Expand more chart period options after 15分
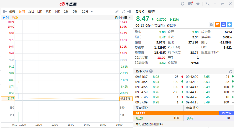Screen dimensions: 234x128 pos(92,12)
